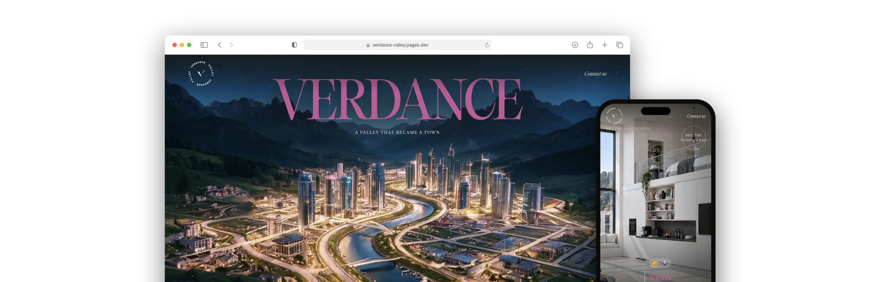Reload the page with refresh icon
The height and width of the screenshot is (282, 881).
pyautogui.click(x=487, y=45)
